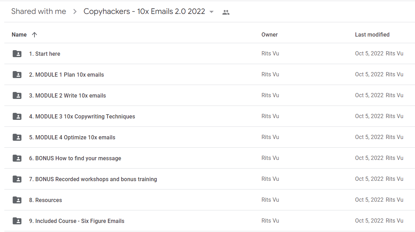415x232 pixels.
Task: Click 'Oct 5, 2022' date in the Resources row
Action: pyautogui.click(x=369, y=200)
